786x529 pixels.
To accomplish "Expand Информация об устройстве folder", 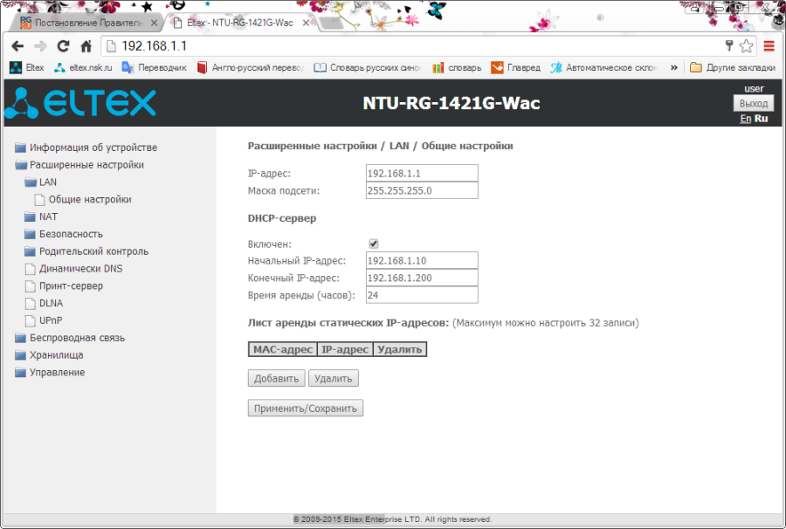I will point(86,148).
